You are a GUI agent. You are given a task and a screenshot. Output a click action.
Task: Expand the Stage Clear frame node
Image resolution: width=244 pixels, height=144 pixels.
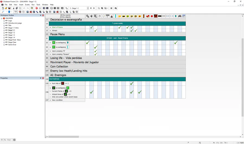click(x=4, y=42)
